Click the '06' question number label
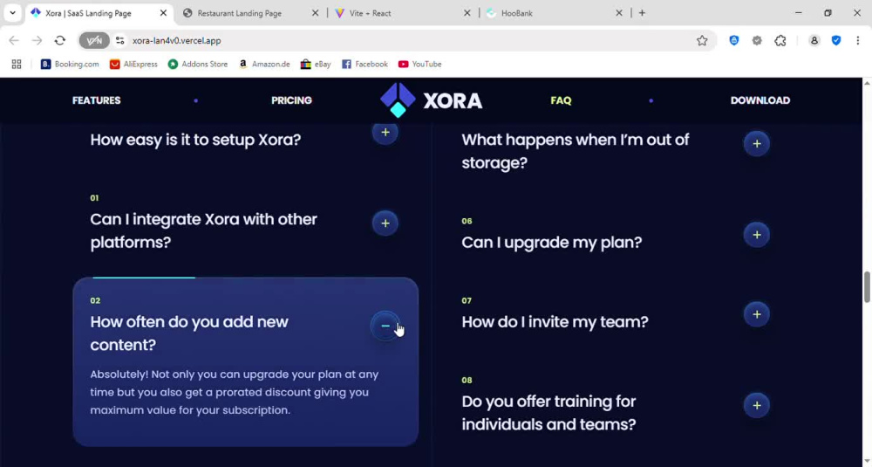 [467, 221]
